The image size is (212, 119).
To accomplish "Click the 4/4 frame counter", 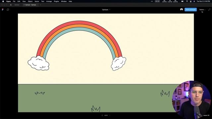I will tap(106, 115).
